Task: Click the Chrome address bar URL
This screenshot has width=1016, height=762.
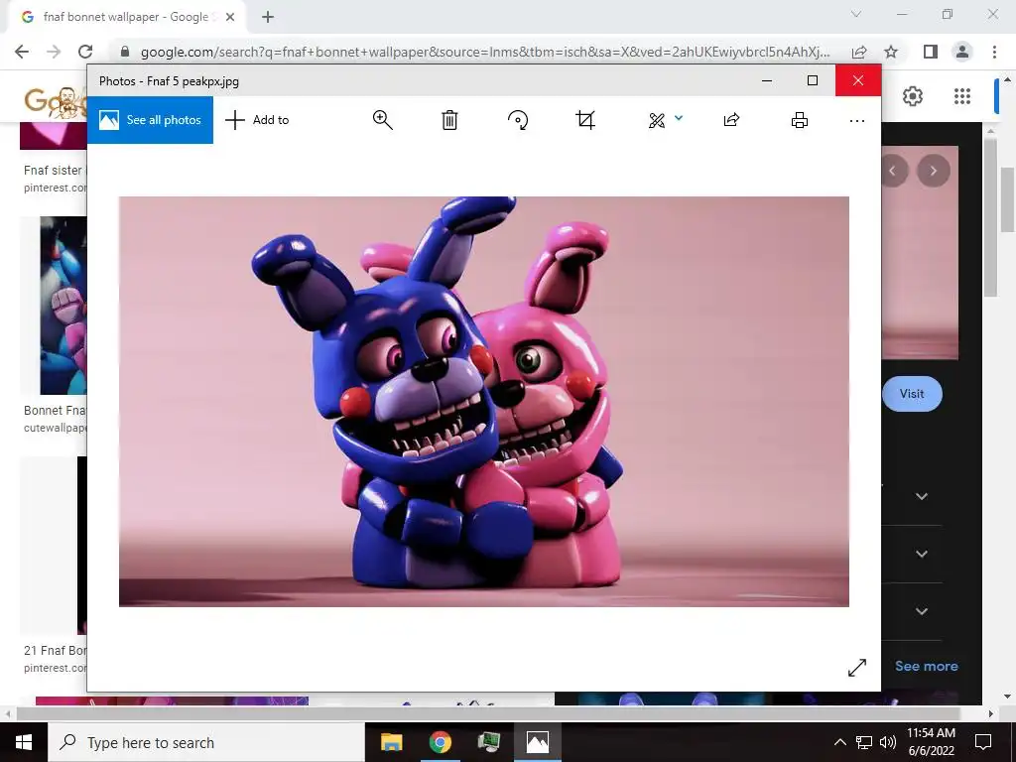Action: coord(484,52)
